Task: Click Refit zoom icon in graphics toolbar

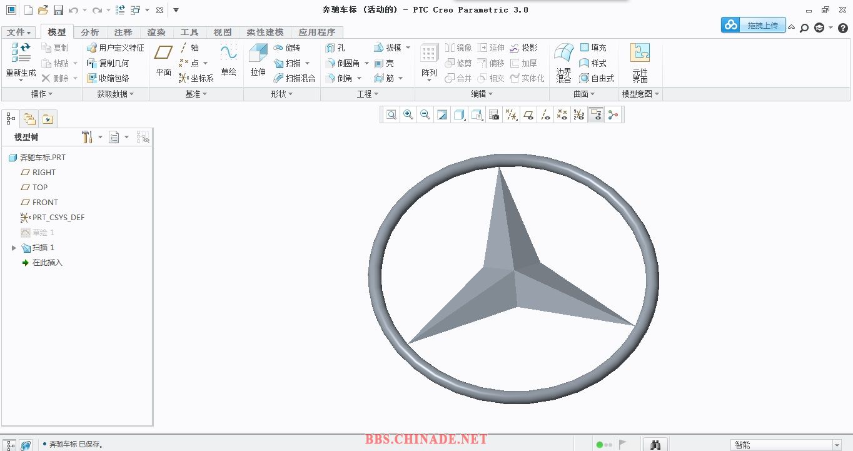Action: pos(391,114)
